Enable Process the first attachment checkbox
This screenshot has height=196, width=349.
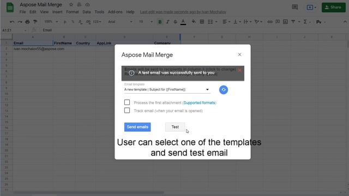[127, 102]
